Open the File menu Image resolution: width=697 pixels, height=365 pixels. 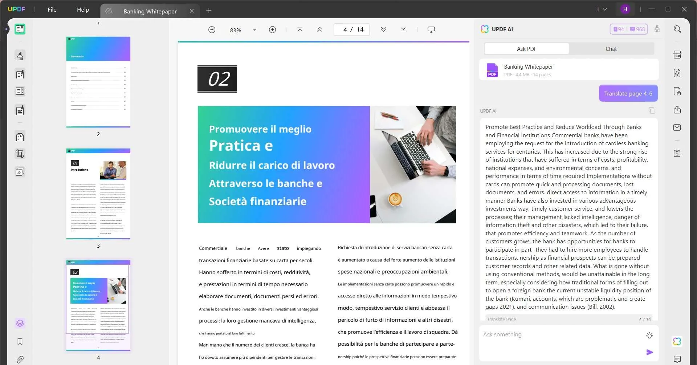pyautogui.click(x=52, y=9)
